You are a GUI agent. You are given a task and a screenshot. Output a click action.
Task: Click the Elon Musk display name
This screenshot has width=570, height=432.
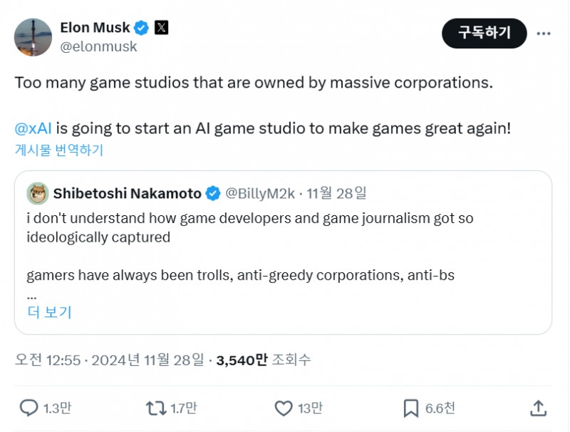[95, 28]
